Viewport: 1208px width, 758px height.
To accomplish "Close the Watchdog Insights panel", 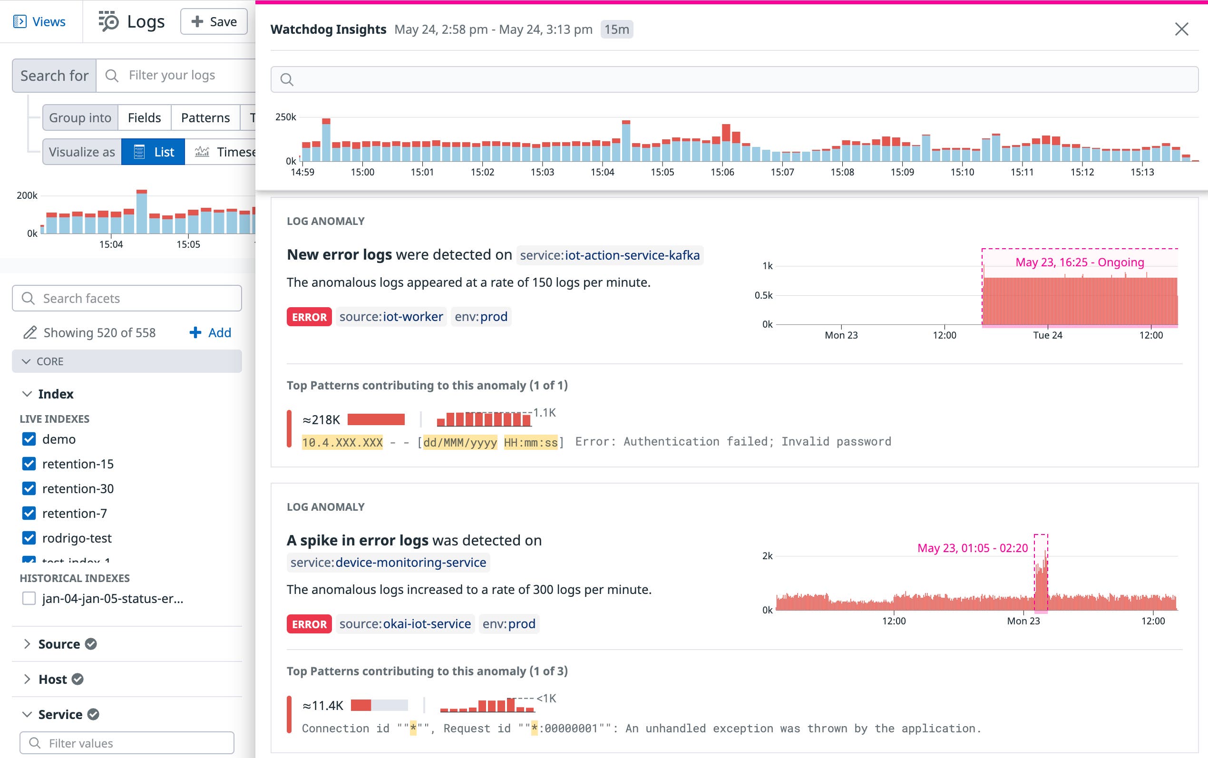I will (x=1181, y=29).
